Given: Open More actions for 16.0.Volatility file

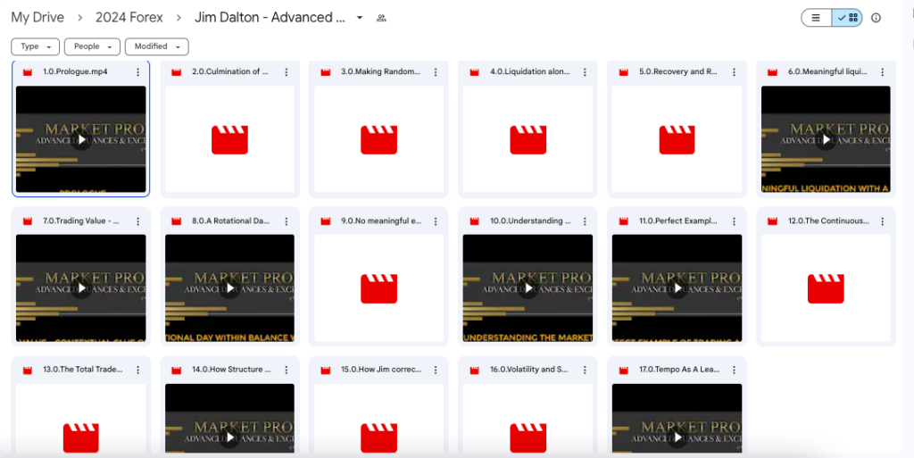Looking at the screenshot, I should click(x=585, y=370).
